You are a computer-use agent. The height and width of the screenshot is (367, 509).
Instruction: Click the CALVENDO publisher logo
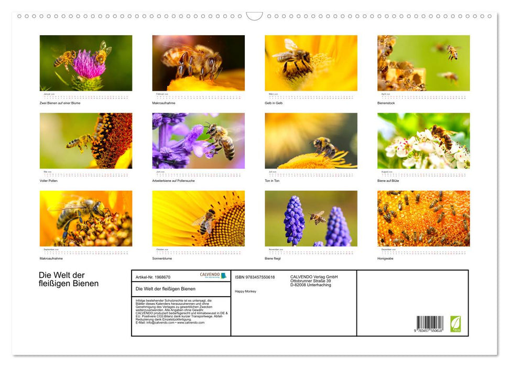[x=214, y=276]
